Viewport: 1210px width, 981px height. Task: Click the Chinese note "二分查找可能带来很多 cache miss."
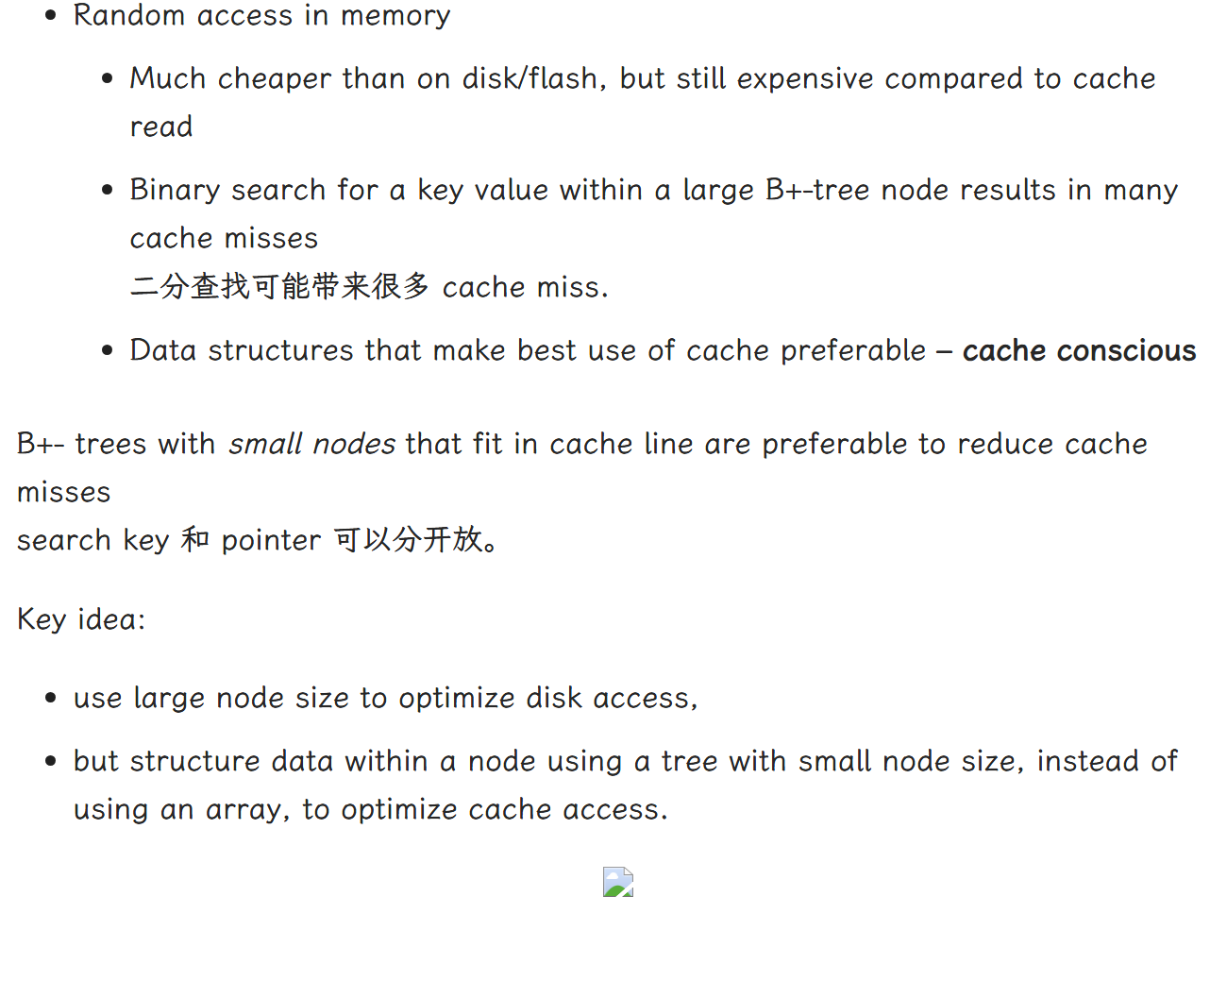coord(369,286)
